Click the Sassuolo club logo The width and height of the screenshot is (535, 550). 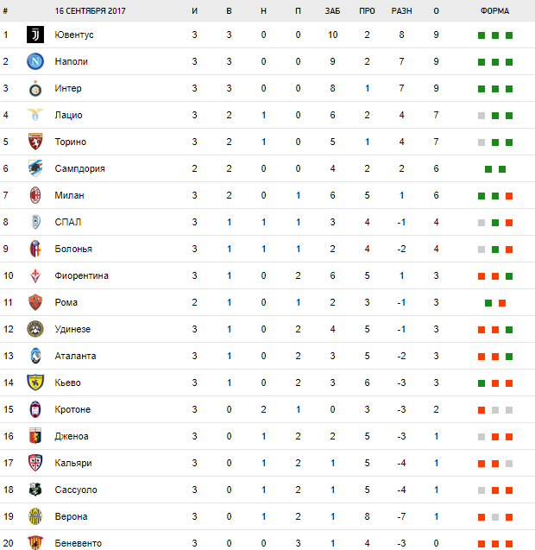35,490
